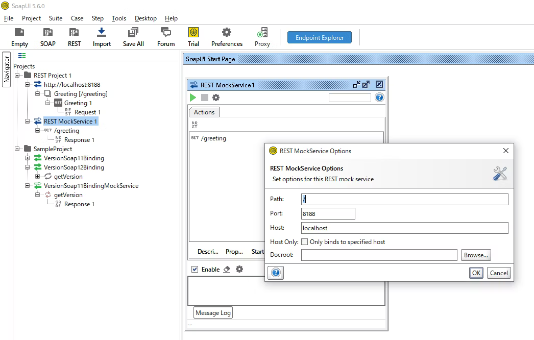Toggle the Proxy icon in toolbar
This screenshot has height=340, width=534.
(262, 33)
